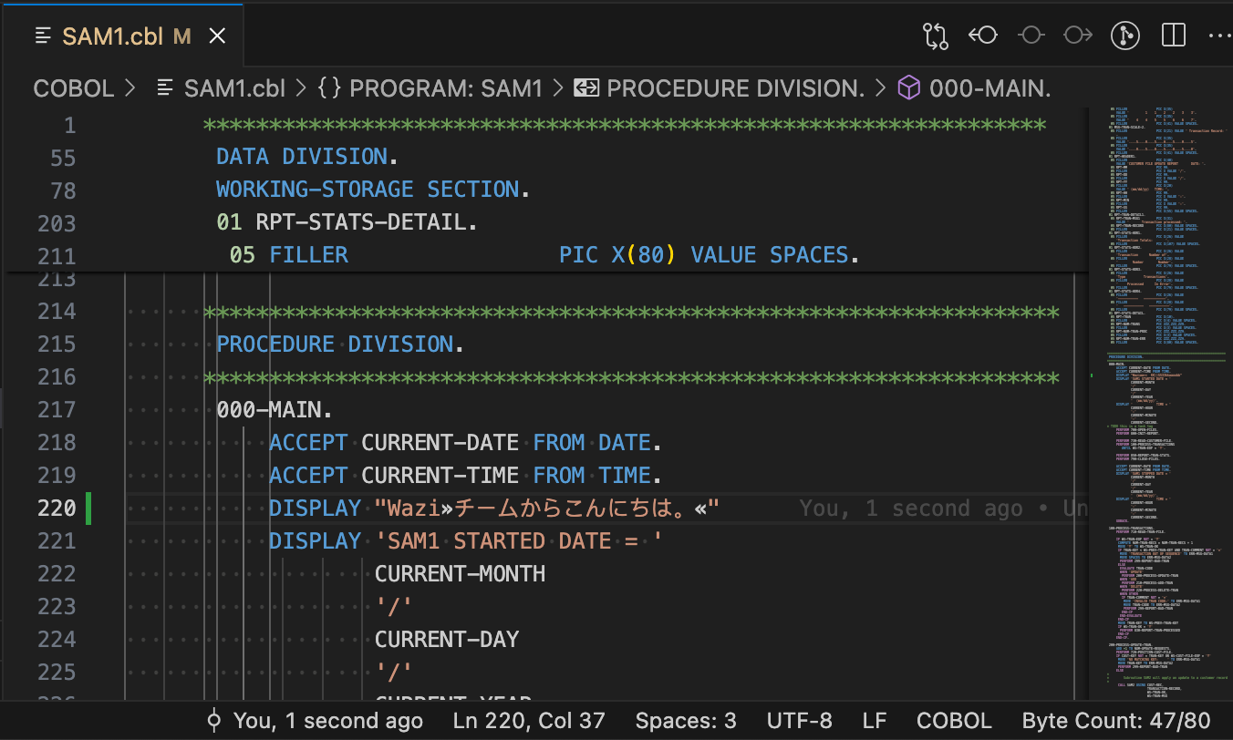The height and width of the screenshot is (740, 1233).
Task: Open the source control graph icon
Action: (x=1125, y=36)
